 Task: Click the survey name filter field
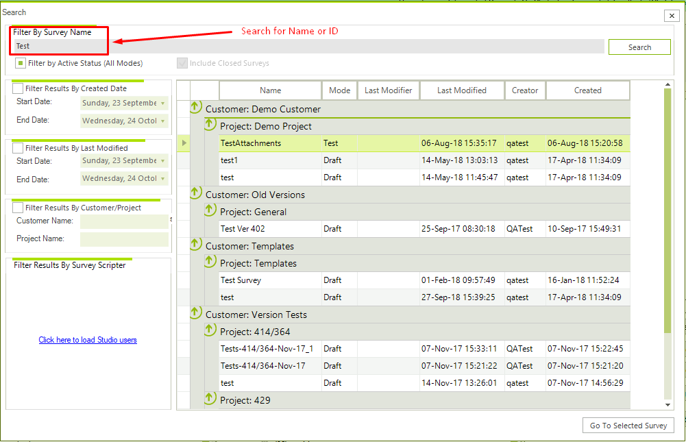tap(309, 47)
